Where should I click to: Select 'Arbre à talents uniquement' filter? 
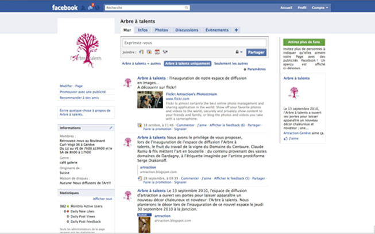(x=187, y=63)
